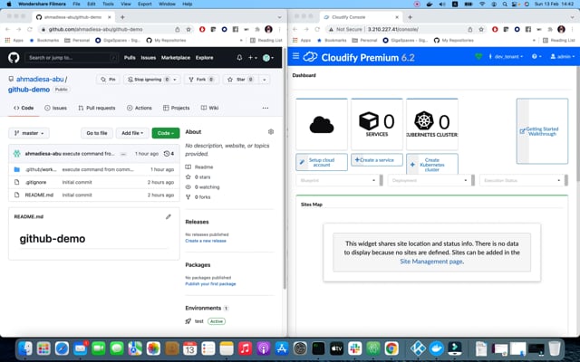The image size is (580, 362).
Task: Click Create Kubernetes cluster button
Action: click(x=432, y=165)
